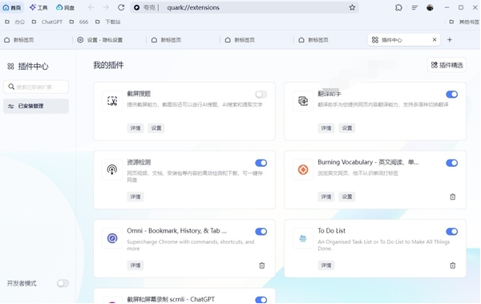Image resolution: width=481 pixels, height=304 pixels.
Task: Open the user profile avatar
Action: click(430, 8)
